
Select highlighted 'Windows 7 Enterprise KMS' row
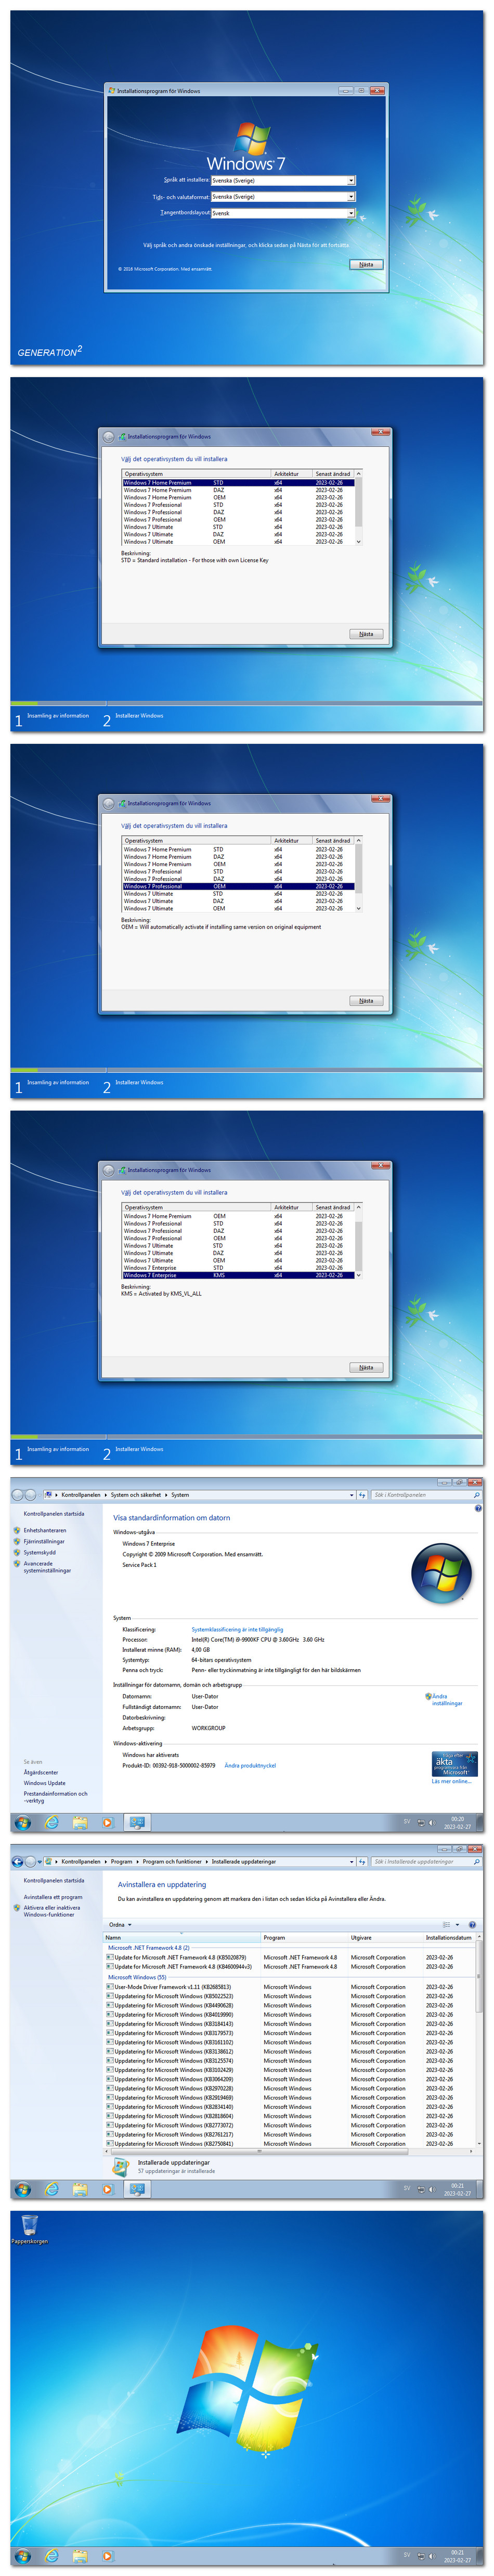coord(238,1275)
